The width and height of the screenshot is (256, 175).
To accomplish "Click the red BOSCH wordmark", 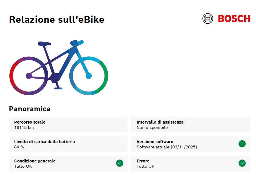I will click(234, 19).
